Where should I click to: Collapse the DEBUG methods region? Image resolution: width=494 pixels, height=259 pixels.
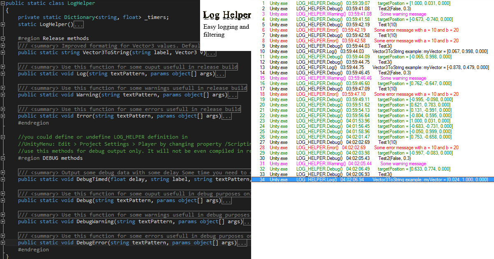coord(3,158)
